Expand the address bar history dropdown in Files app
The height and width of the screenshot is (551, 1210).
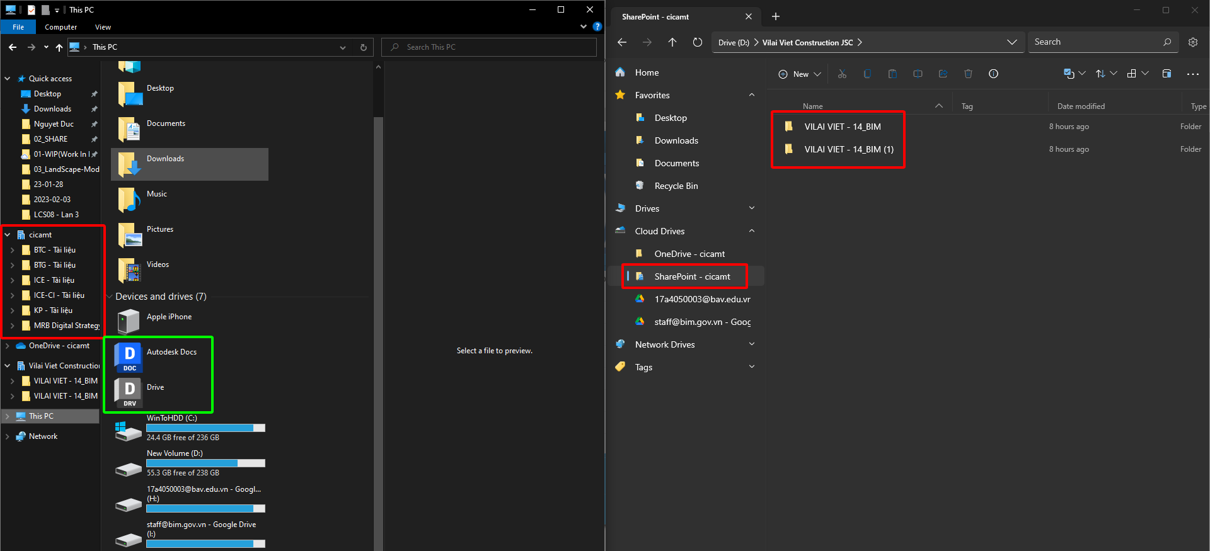pyautogui.click(x=1011, y=42)
